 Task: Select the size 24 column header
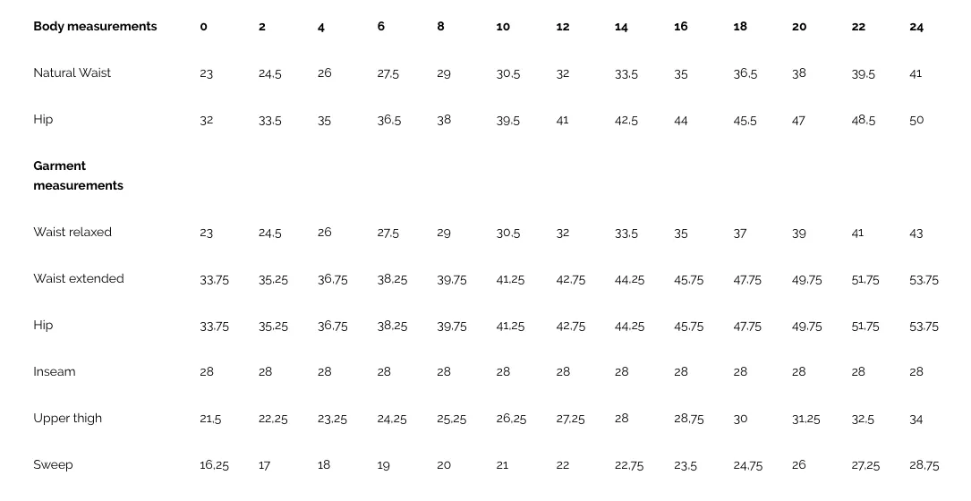click(x=916, y=27)
